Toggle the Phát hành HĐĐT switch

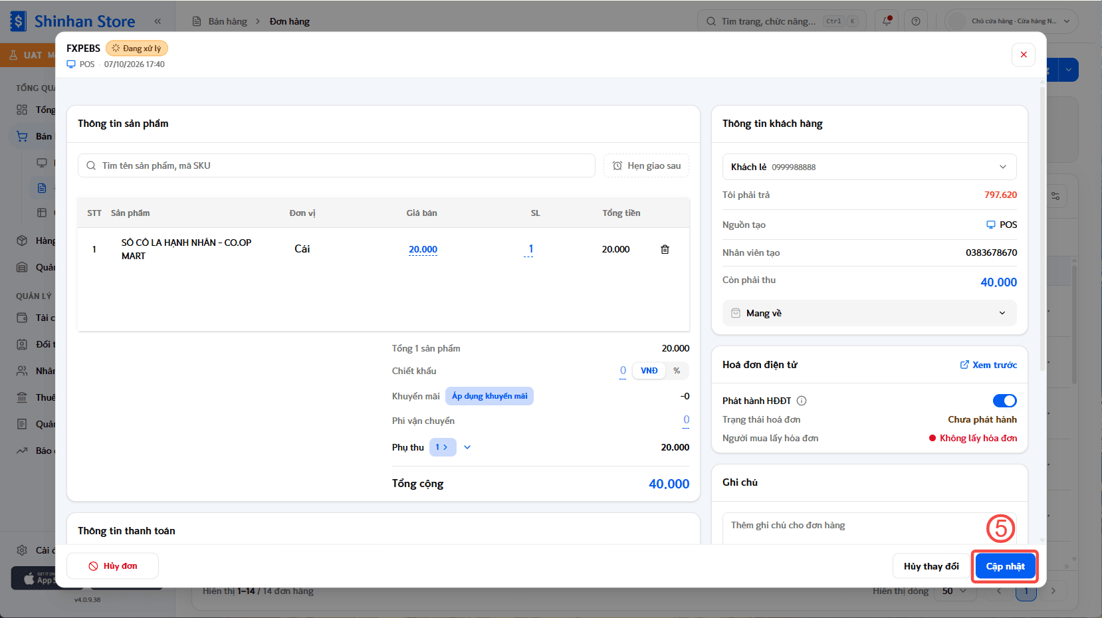pyautogui.click(x=1004, y=401)
